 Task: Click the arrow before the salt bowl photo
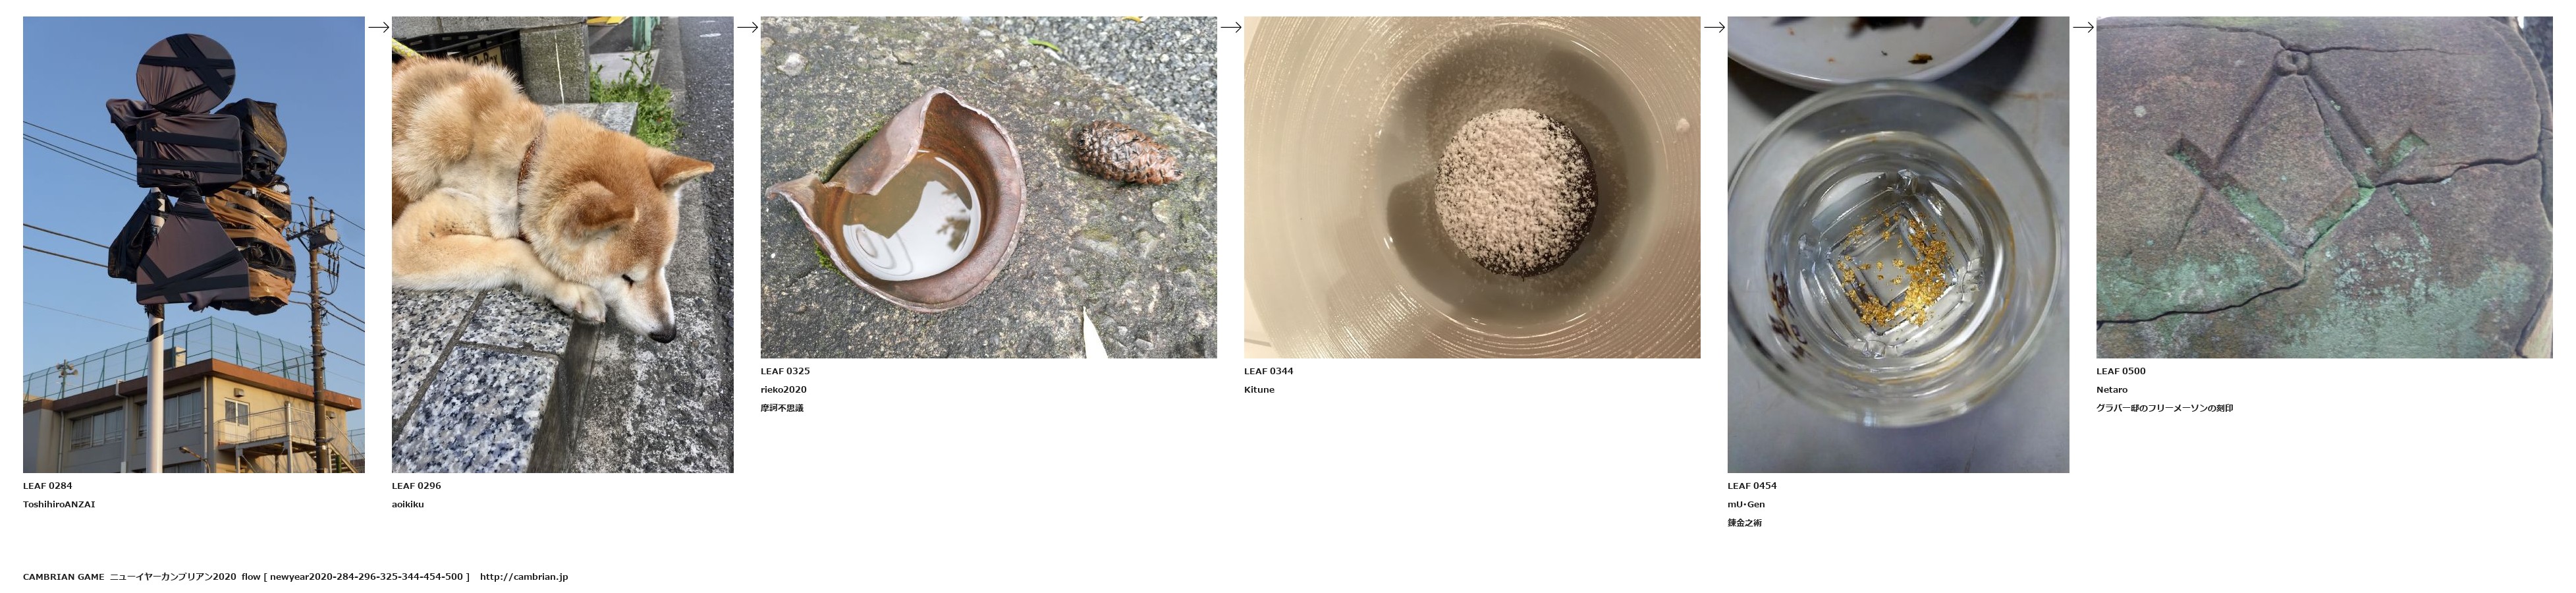click(x=1230, y=28)
